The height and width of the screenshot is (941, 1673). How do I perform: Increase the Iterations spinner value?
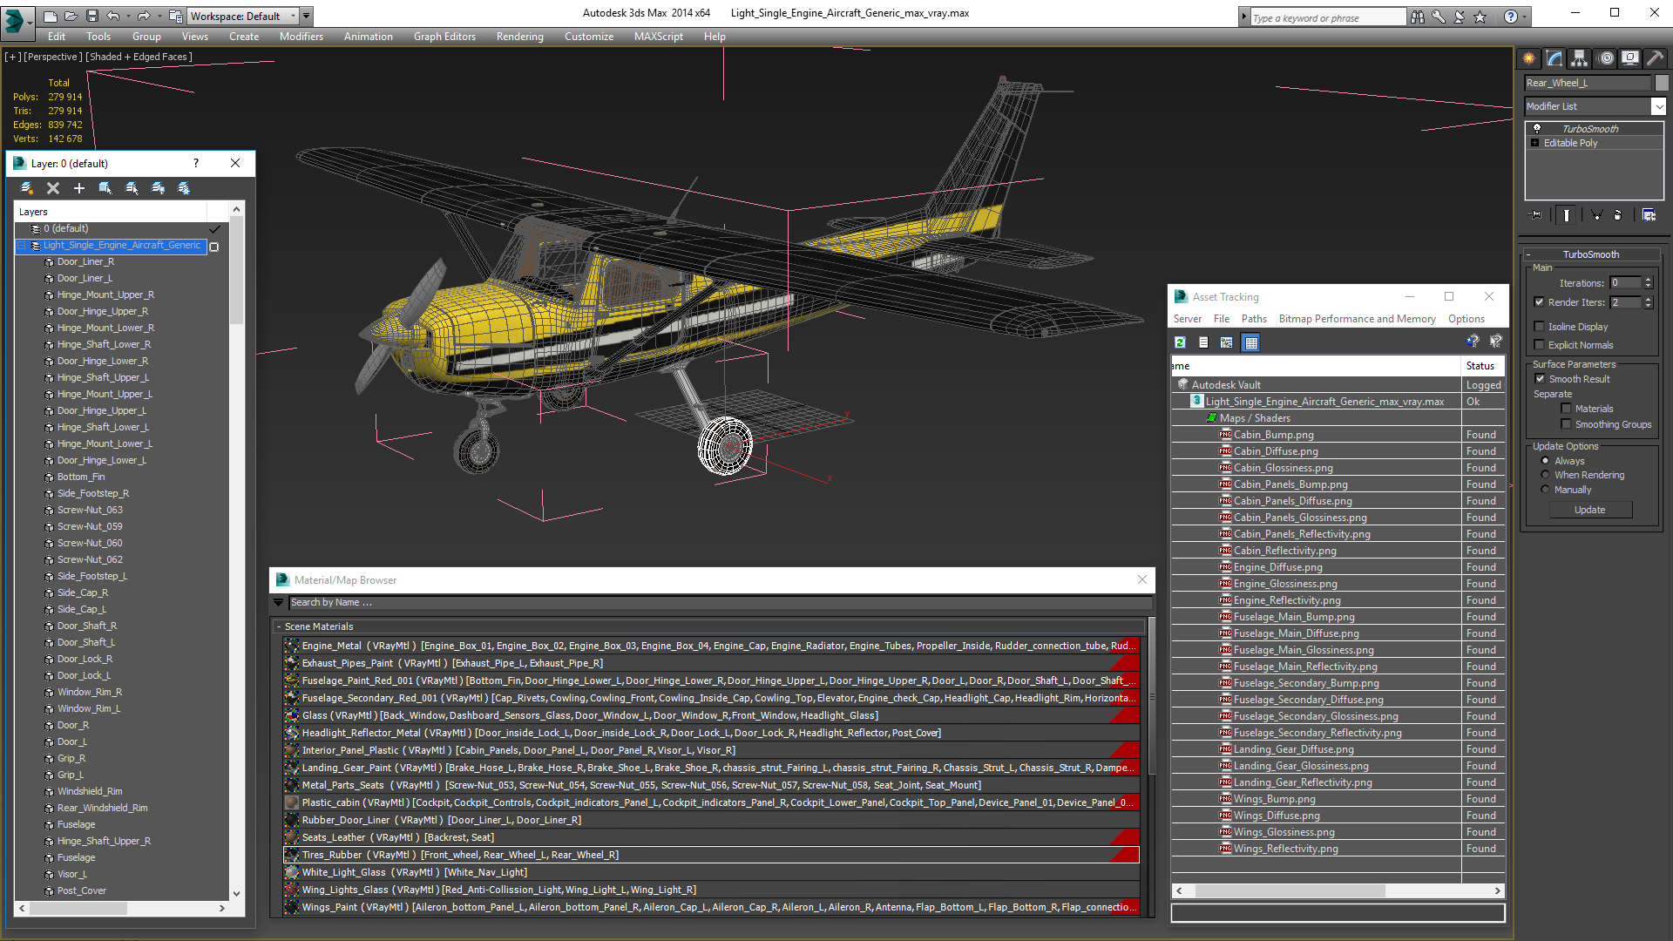(x=1648, y=280)
